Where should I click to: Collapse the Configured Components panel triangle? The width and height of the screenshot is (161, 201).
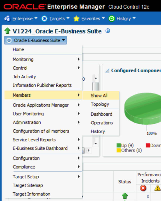pyautogui.click(x=107, y=71)
